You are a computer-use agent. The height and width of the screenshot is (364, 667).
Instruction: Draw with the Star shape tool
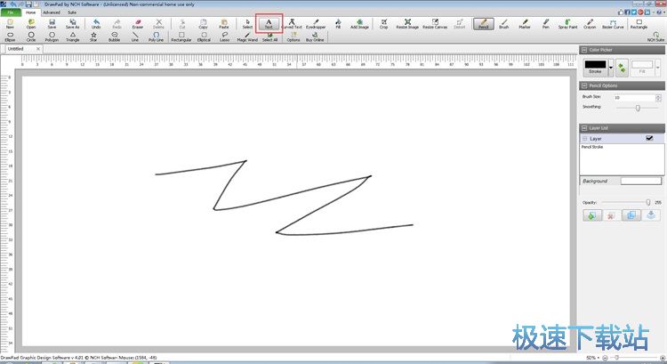click(x=93, y=36)
